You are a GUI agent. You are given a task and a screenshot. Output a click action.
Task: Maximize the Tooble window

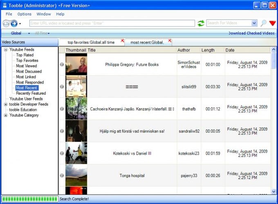tap(265, 5)
